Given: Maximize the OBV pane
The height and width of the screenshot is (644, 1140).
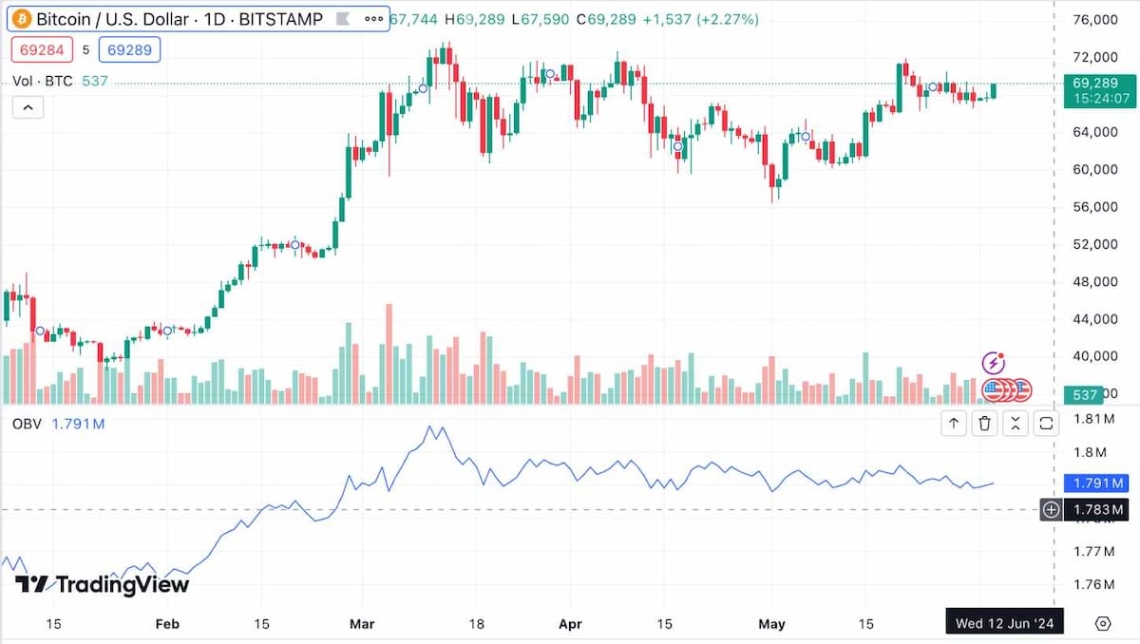Looking at the screenshot, I should tap(1045, 423).
